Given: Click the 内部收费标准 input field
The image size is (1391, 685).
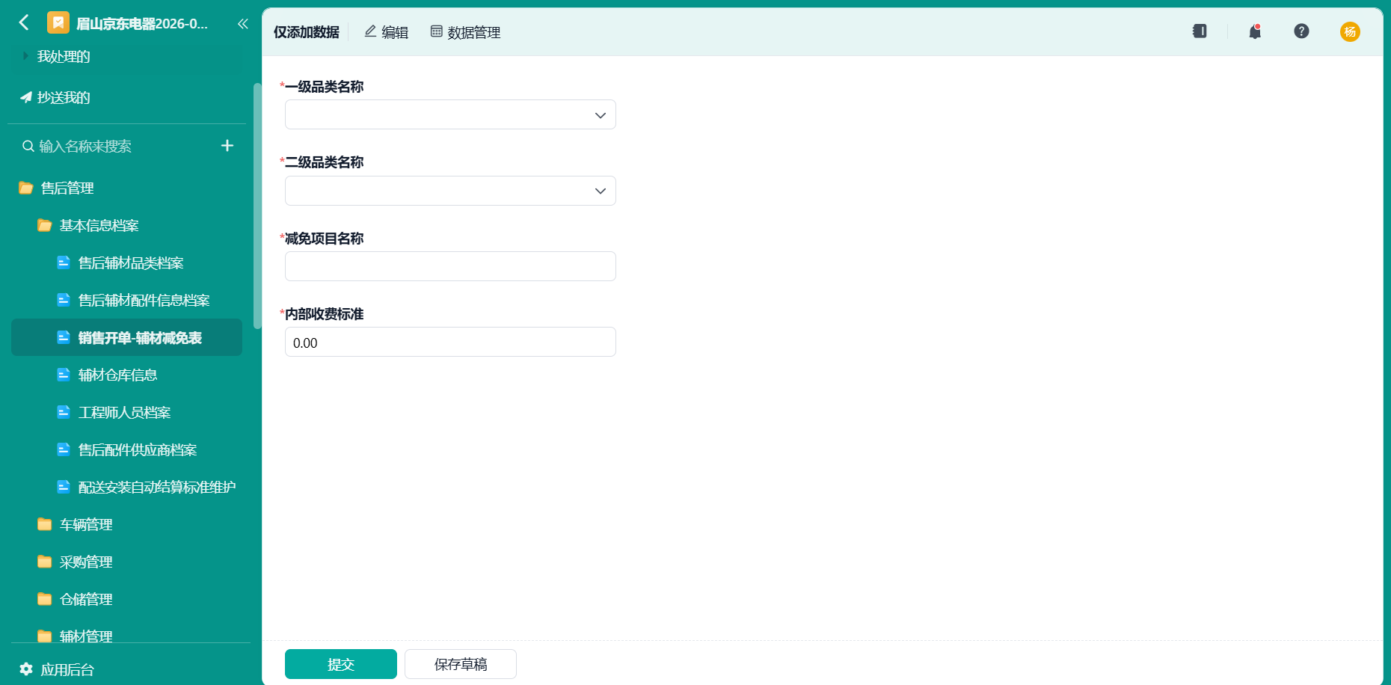Looking at the screenshot, I should click(x=450, y=342).
